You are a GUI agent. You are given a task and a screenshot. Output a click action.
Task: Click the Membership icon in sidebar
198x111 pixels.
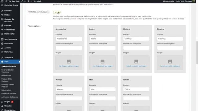pyautogui.click(x=2, y=34)
